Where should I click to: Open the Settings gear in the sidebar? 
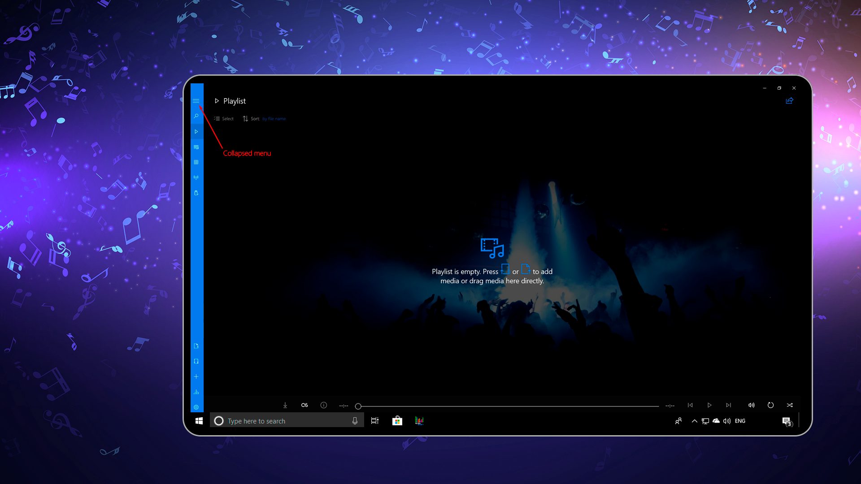click(196, 406)
